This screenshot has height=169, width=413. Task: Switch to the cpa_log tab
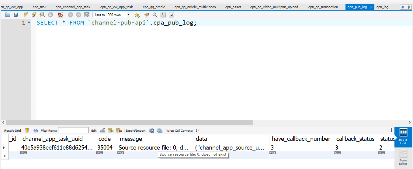click(382, 7)
